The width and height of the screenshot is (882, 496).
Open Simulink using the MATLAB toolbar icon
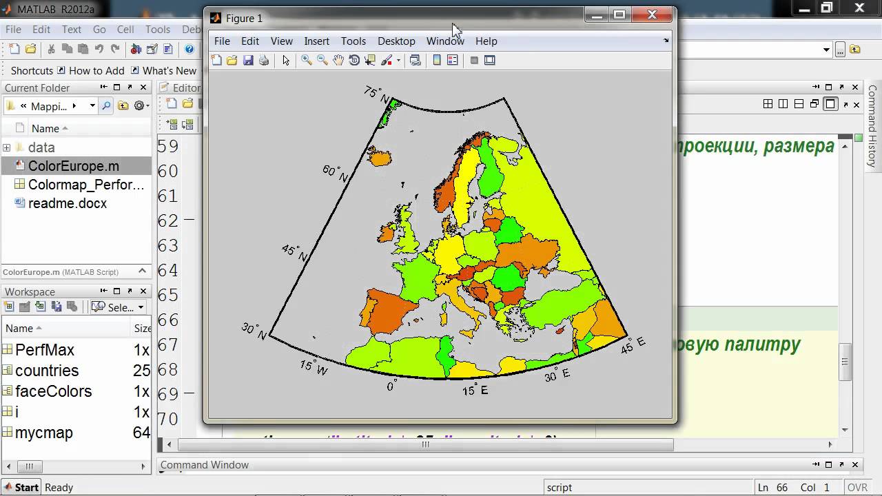136,49
